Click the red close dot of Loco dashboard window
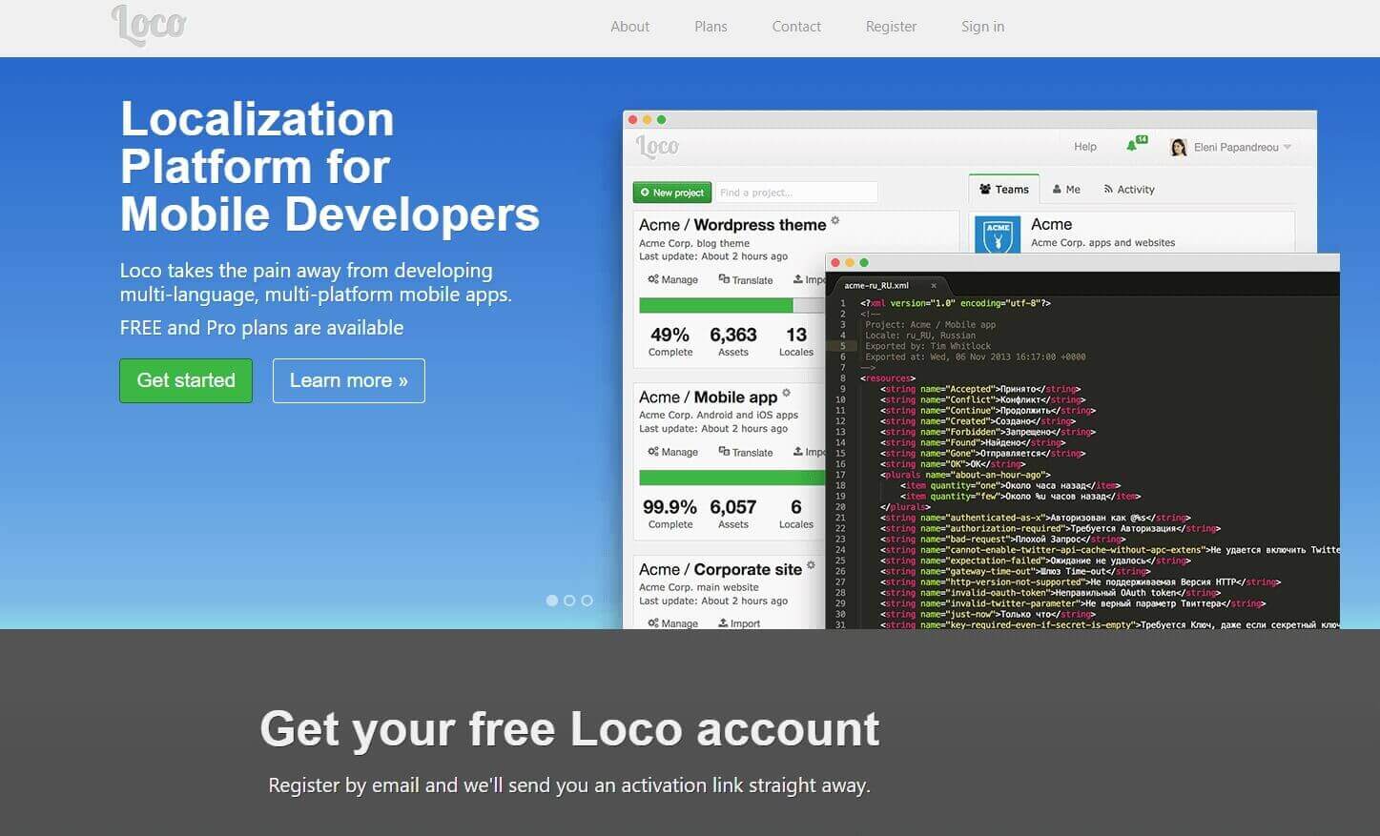Screen dimensions: 1380x836 (632, 120)
